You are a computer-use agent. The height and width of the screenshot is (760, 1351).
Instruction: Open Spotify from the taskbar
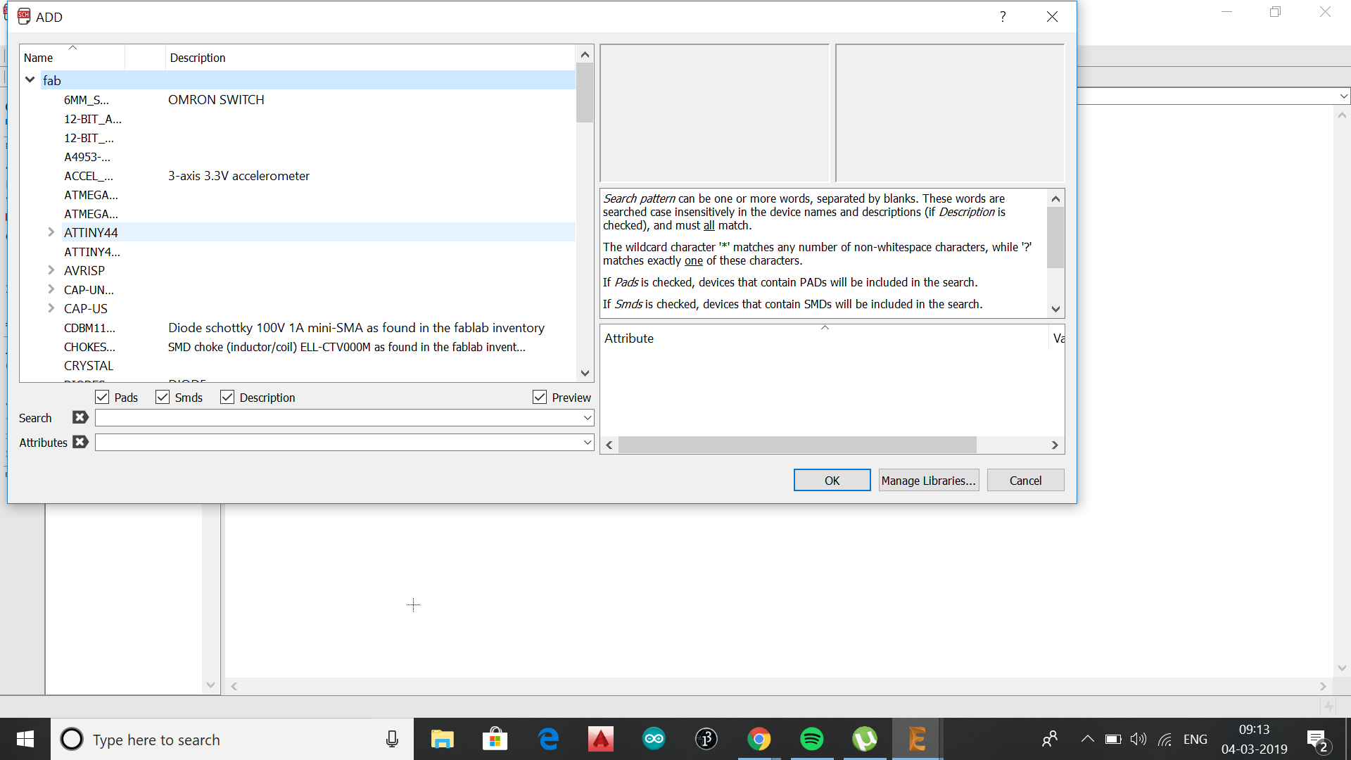pos(811,739)
